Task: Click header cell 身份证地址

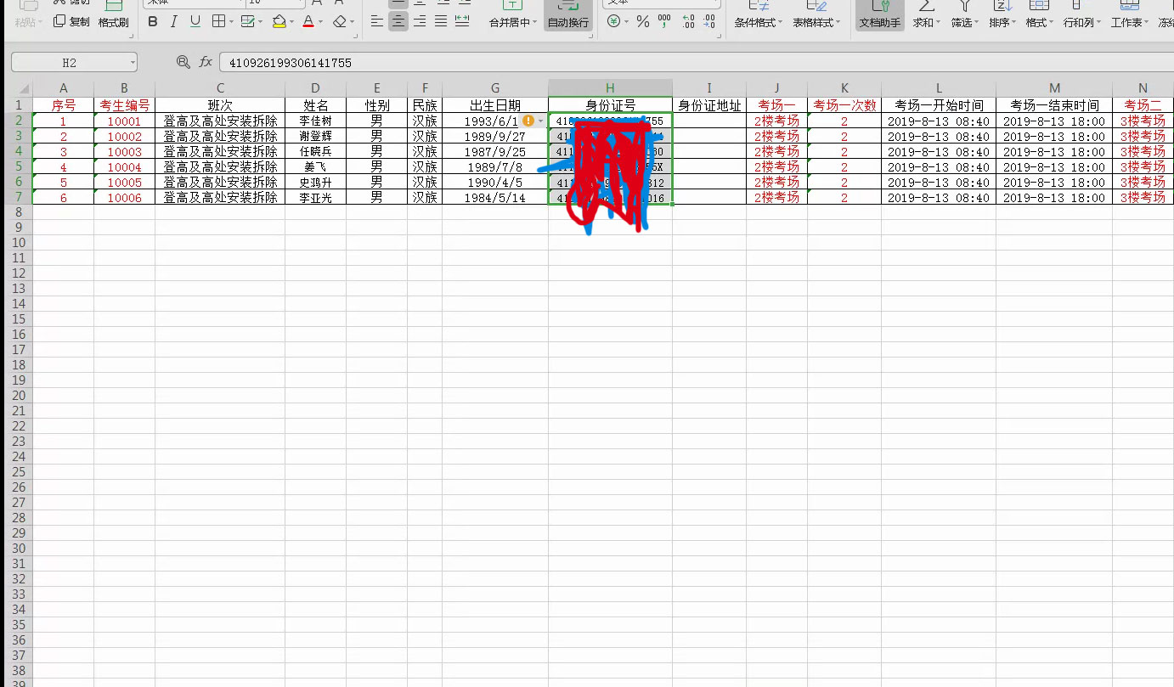Action: tap(709, 105)
